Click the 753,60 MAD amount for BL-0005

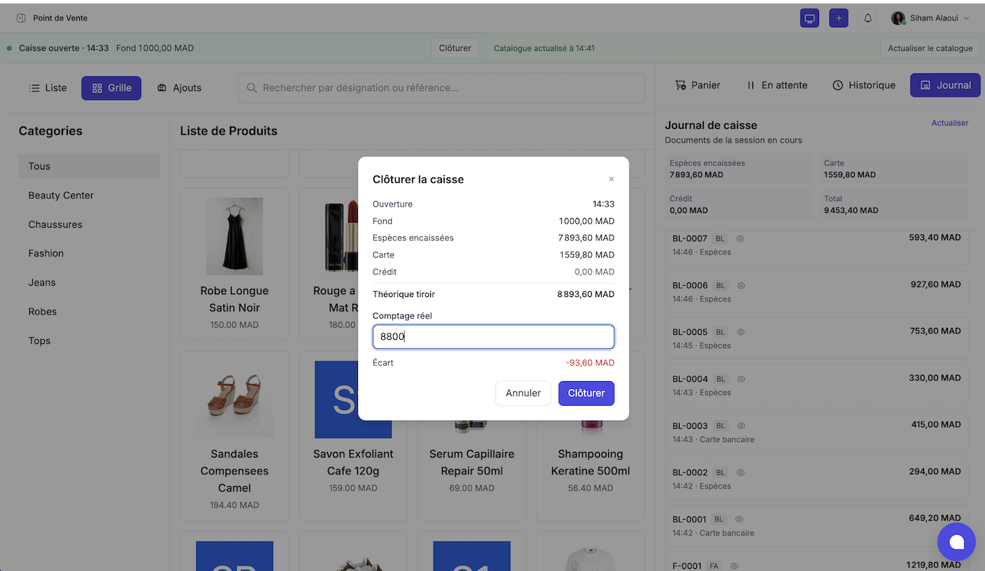tap(935, 331)
